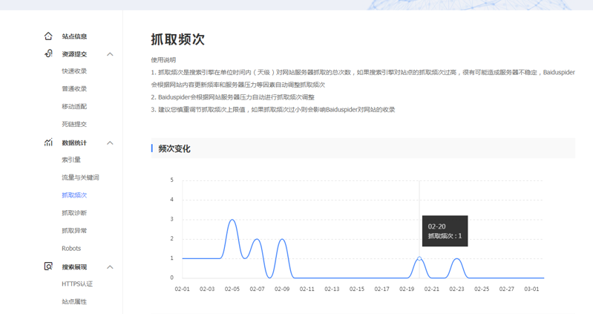Open 快速收录 in the sidebar
This screenshot has width=593, height=314.
[74, 71]
